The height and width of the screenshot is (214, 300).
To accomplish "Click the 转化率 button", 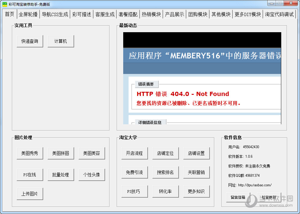I will pyautogui.click(x=166, y=191).
